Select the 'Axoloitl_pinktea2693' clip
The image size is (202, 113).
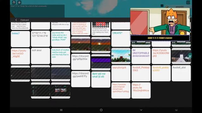(x=161, y=73)
